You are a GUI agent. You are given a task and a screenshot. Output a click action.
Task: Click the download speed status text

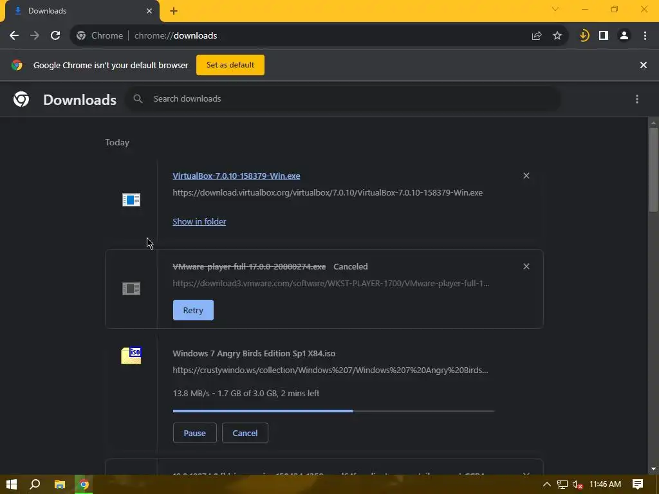(x=246, y=394)
